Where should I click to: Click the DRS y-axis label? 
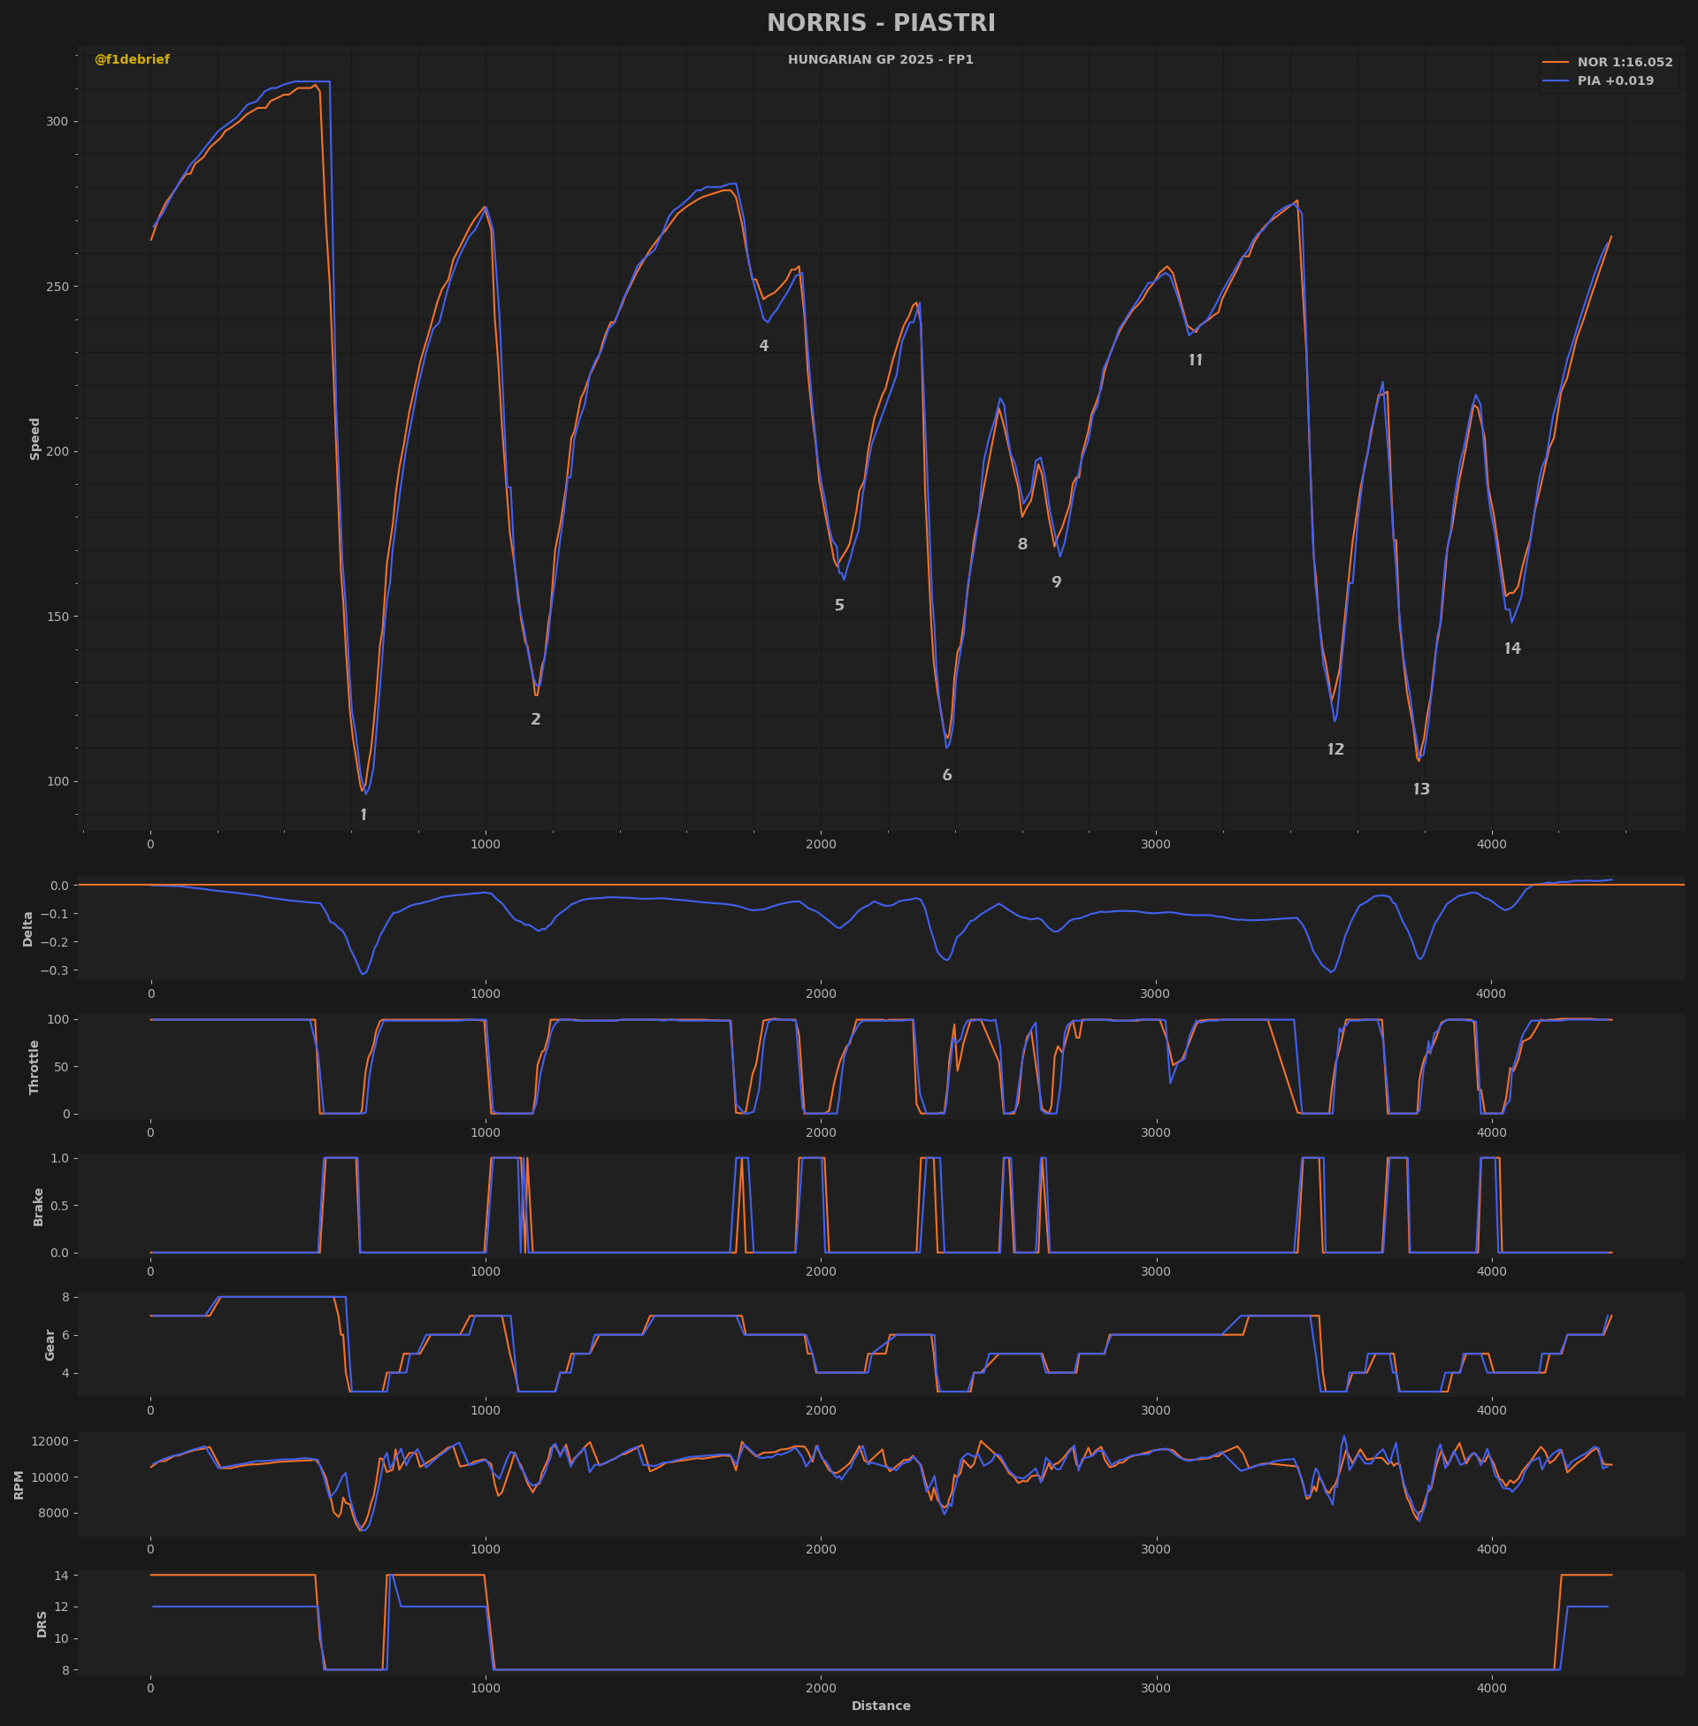42,1624
